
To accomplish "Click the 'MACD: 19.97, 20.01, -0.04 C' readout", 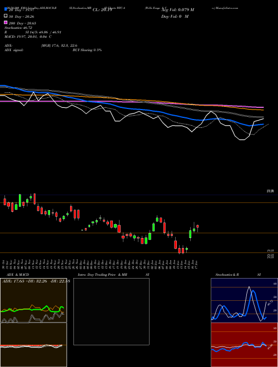I will 28,37.
